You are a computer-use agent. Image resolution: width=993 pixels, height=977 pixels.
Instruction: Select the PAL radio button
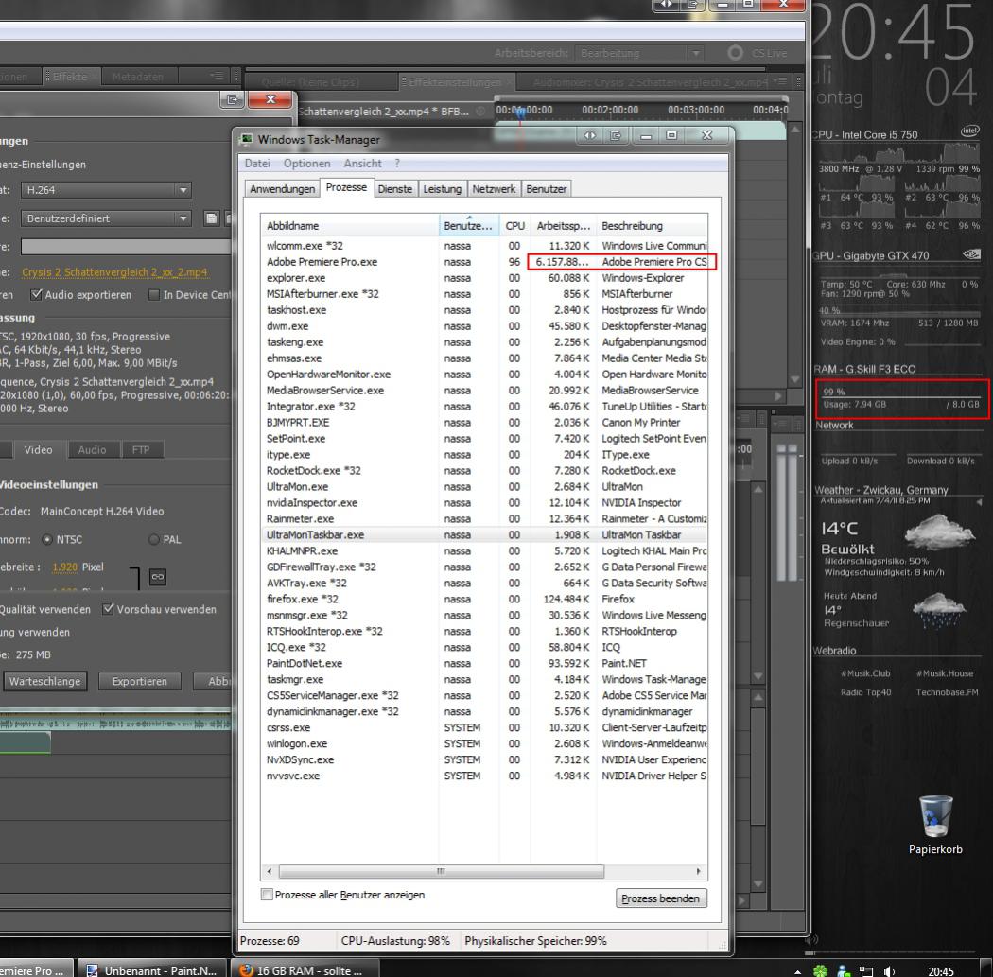pos(153,539)
